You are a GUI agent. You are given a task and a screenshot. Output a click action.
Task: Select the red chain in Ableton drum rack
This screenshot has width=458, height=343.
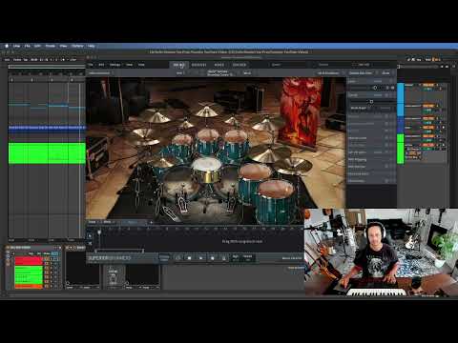(x=29, y=261)
